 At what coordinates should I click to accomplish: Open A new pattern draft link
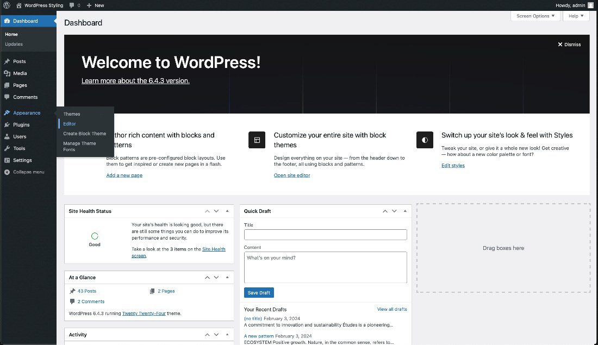click(x=259, y=336)
